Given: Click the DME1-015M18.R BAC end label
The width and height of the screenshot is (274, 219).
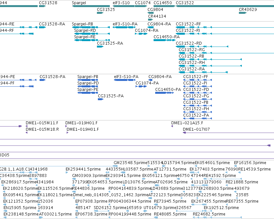Looking at the screenshot, I should tap(42, 129).
